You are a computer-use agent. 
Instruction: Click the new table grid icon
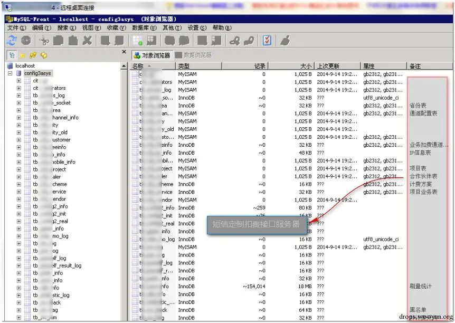click(138, 41)
